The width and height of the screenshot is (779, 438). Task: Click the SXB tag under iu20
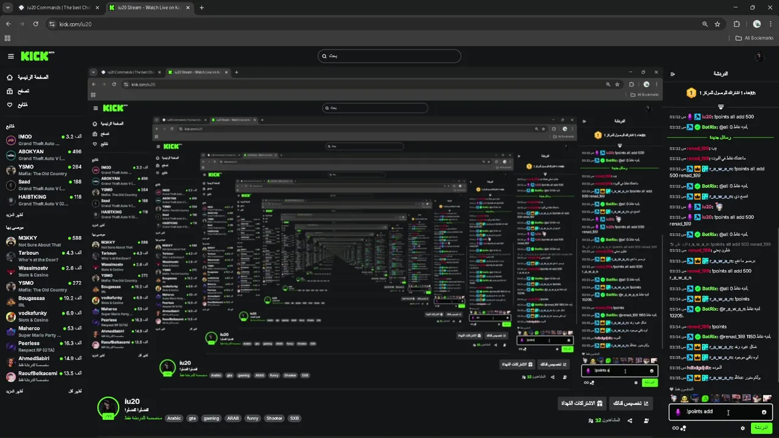tap(295, 419)
